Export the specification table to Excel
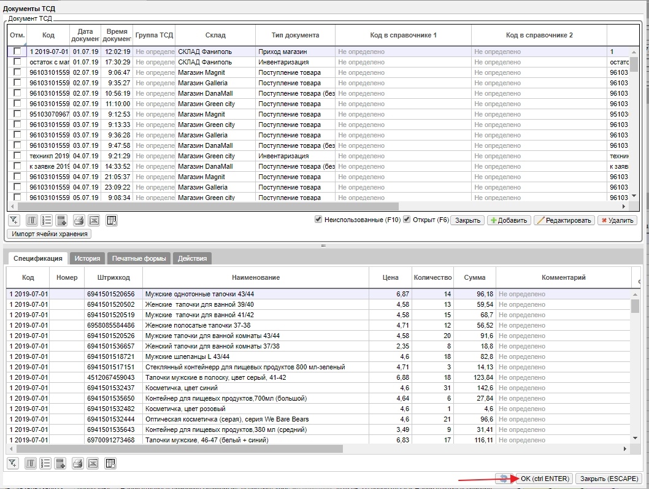Screen dimensions: 649x489 coord(93,463)
